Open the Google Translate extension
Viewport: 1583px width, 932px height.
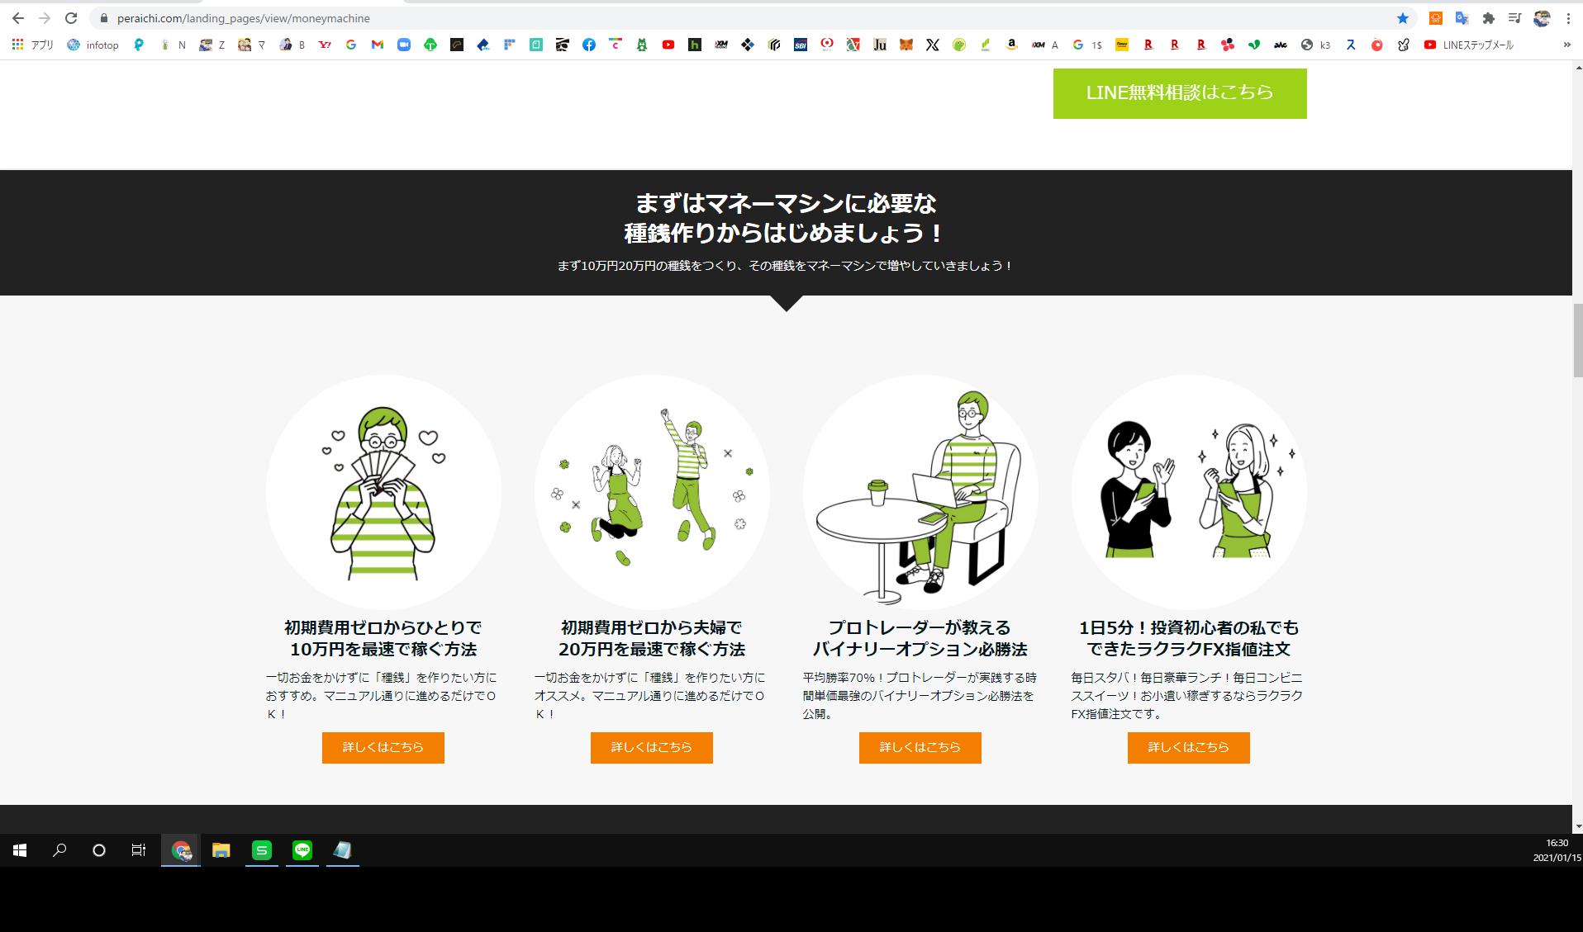click(x=1462, y=18)
